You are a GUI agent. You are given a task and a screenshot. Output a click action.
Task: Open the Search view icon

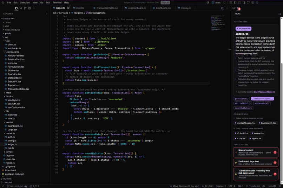click(21, 8)
